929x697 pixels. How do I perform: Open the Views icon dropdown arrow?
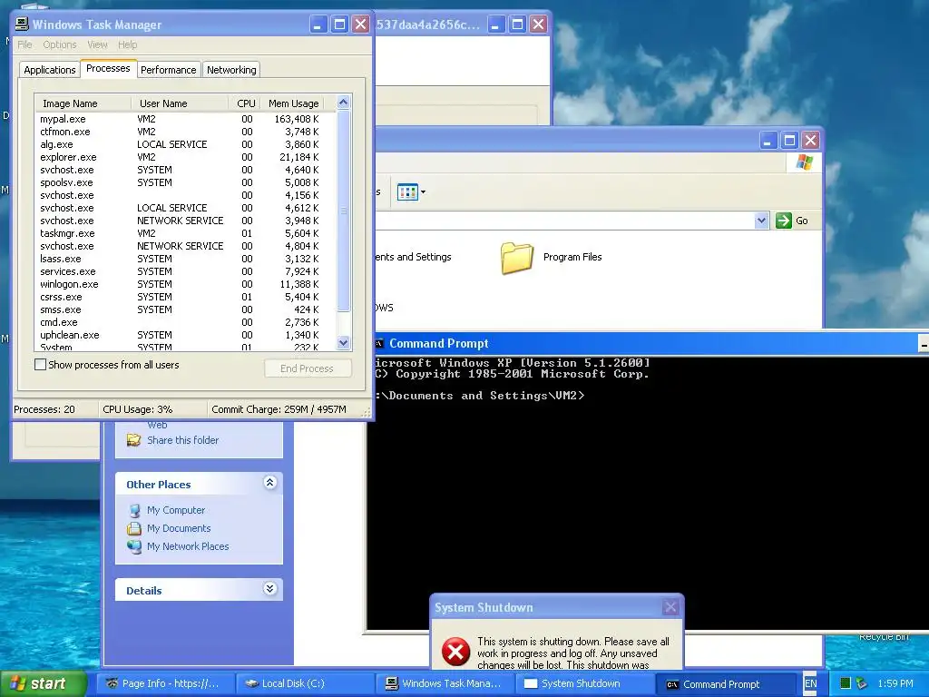tap(423, 192)
